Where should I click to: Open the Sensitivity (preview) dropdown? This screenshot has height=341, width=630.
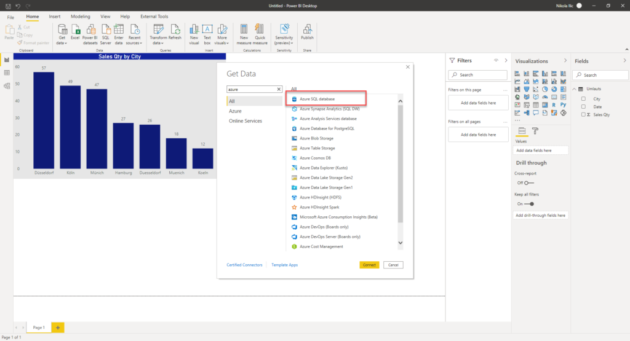pos(284,34)
